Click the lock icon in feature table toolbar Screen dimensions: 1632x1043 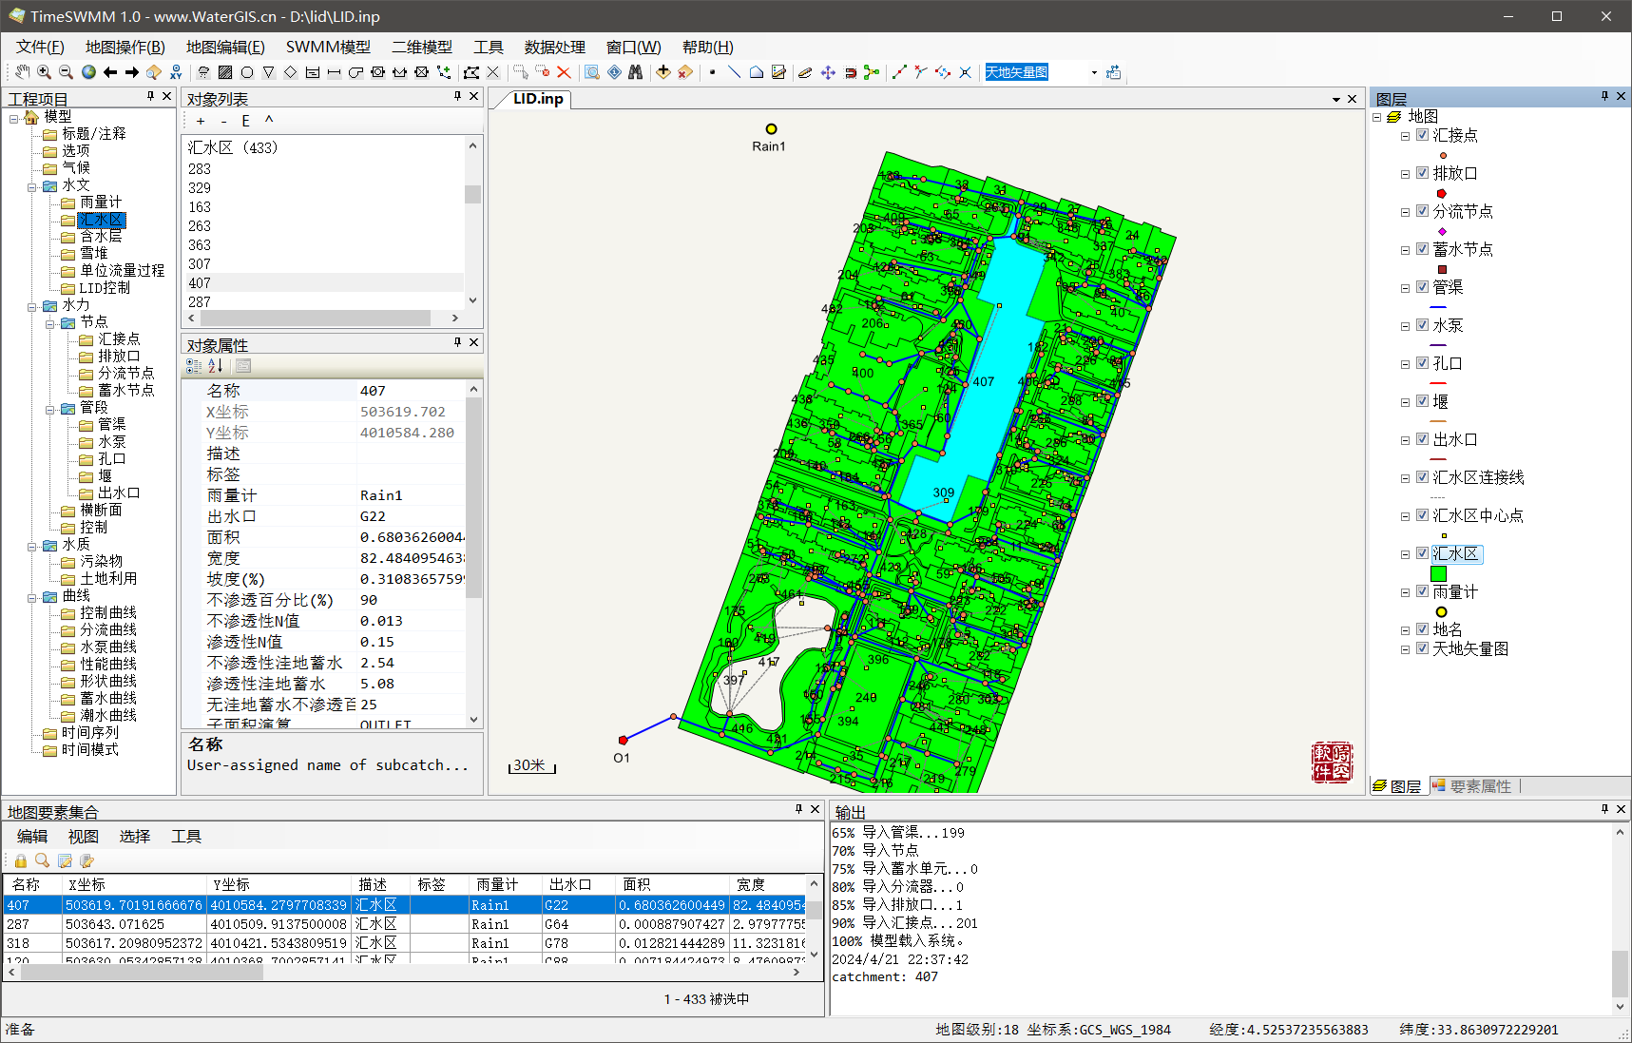click(21, 860)
